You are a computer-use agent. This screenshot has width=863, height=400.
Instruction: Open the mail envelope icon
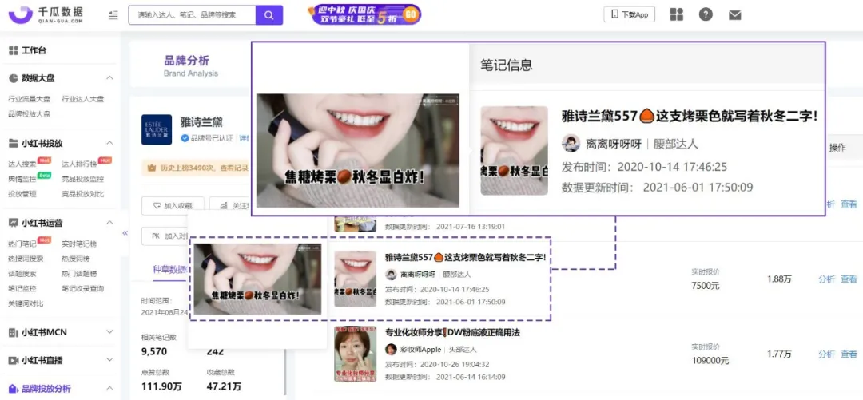[735, 15]
